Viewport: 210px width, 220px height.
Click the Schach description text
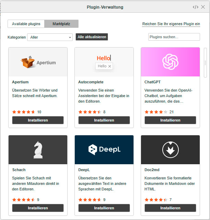(x=35, y=184)
